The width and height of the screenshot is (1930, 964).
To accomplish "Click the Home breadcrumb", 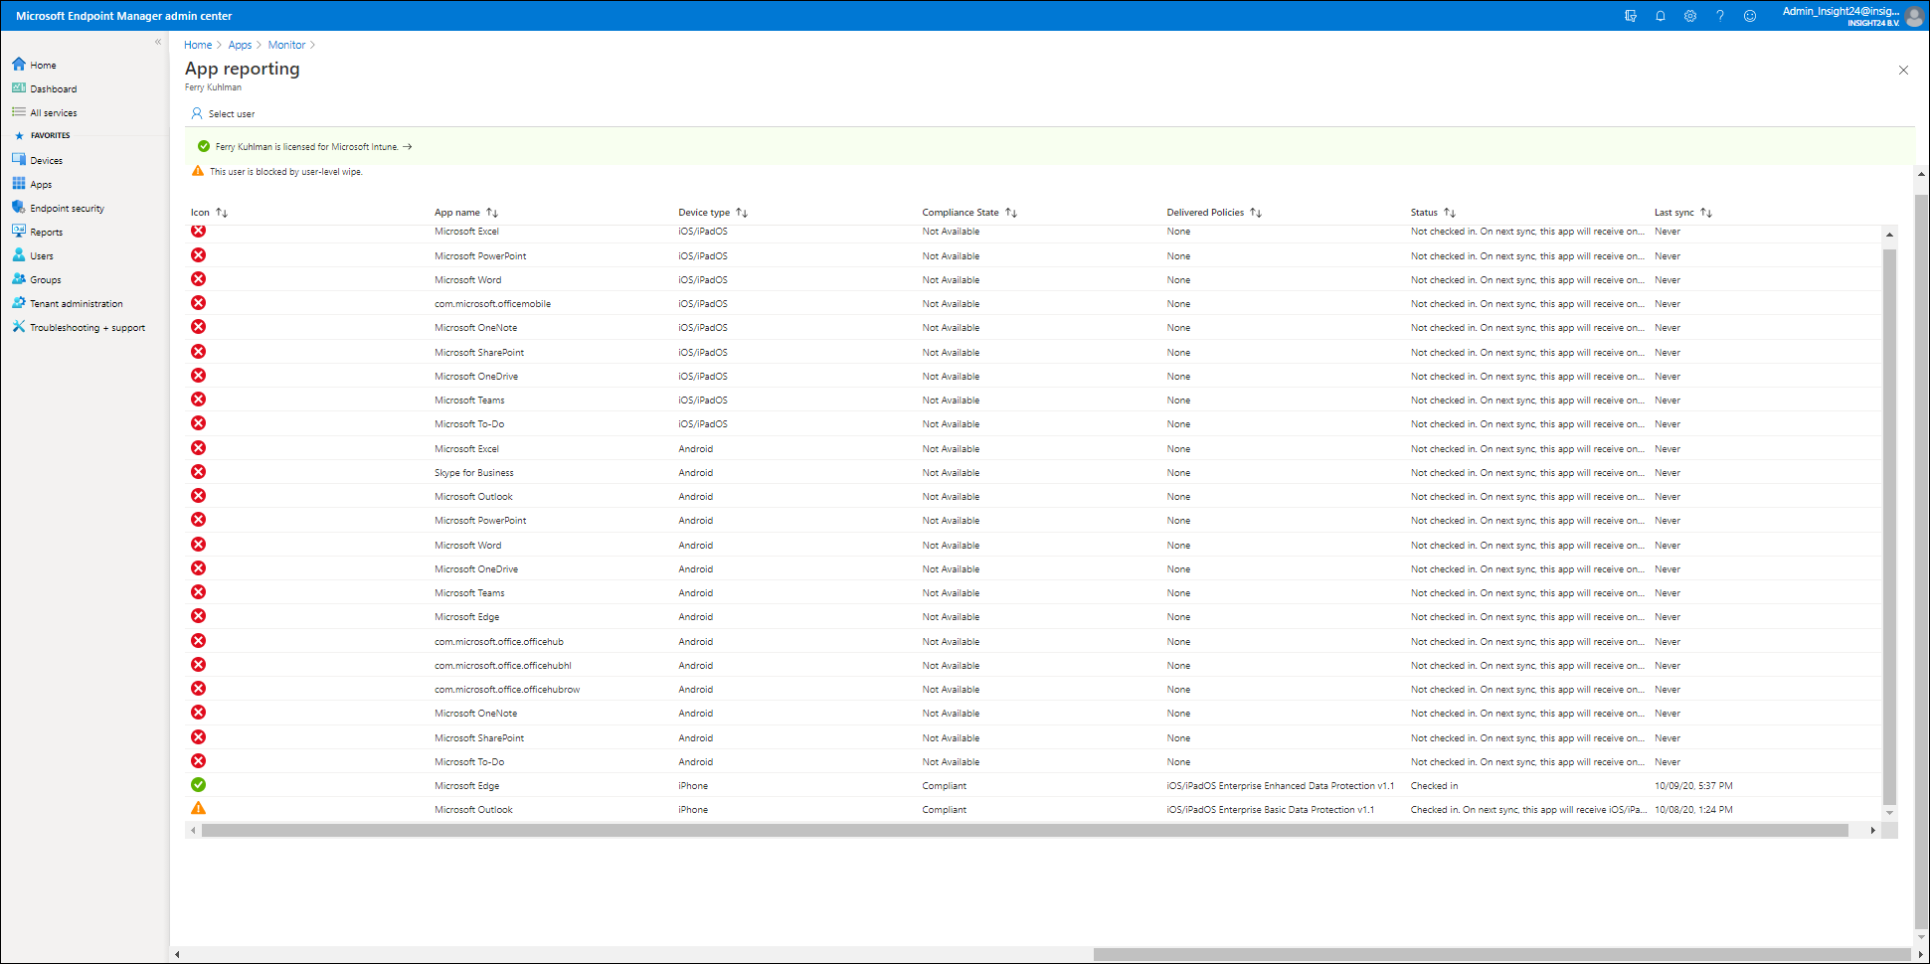I will pyautogui.click(x=198, y=45).
